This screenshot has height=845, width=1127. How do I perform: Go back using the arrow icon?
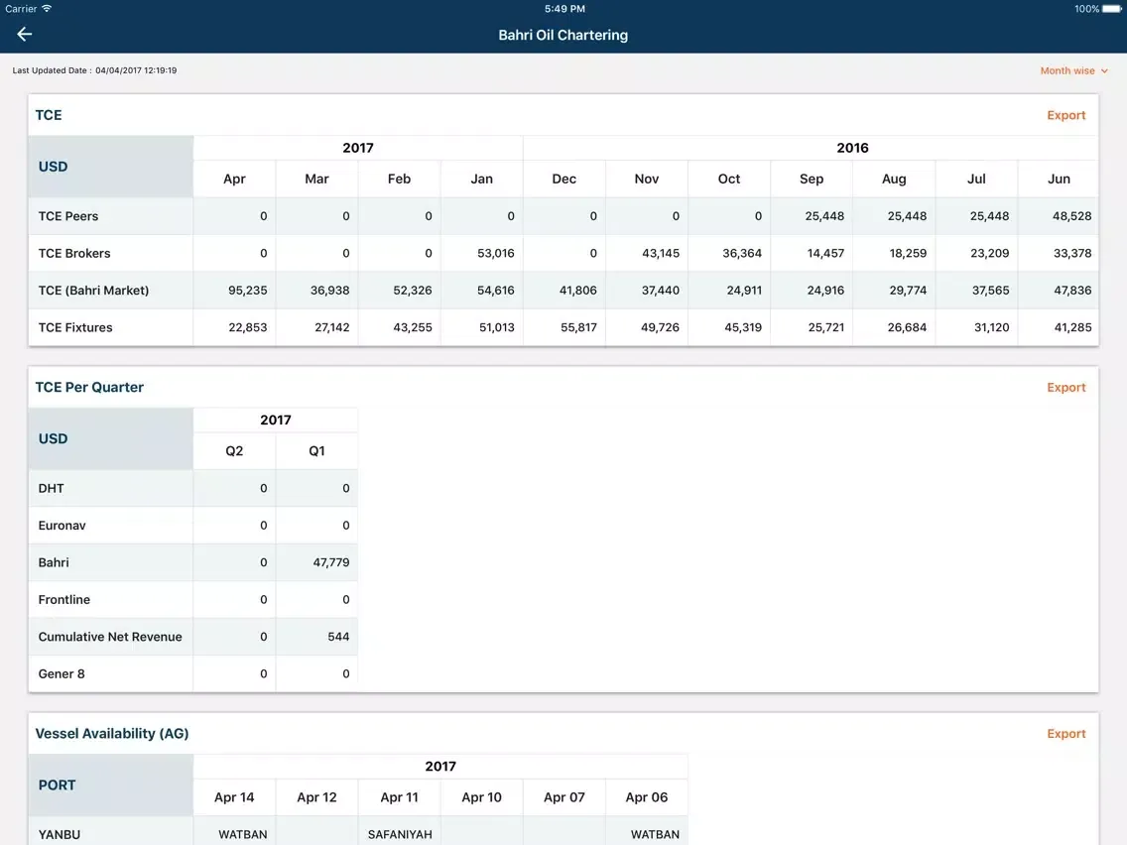coord(25,34)
